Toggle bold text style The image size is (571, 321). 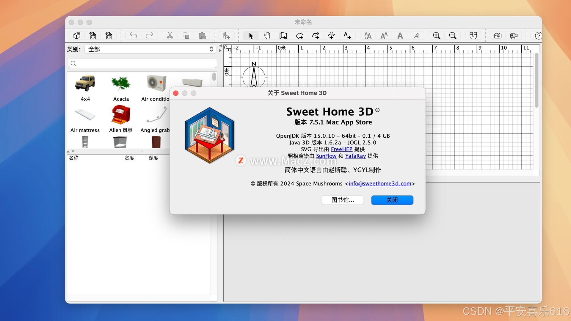[x=400, y=36]
